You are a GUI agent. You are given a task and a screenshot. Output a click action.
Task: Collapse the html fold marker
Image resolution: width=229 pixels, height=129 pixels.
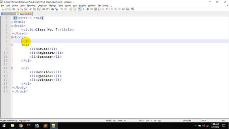[12, 22]
